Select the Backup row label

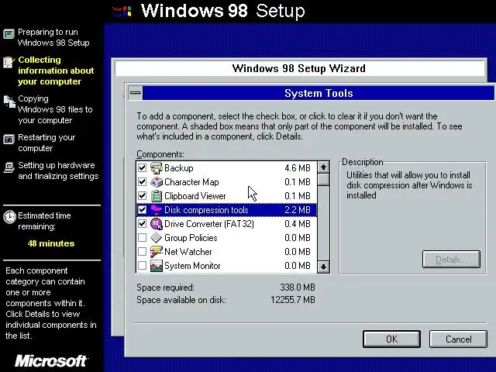click(179, 168)
